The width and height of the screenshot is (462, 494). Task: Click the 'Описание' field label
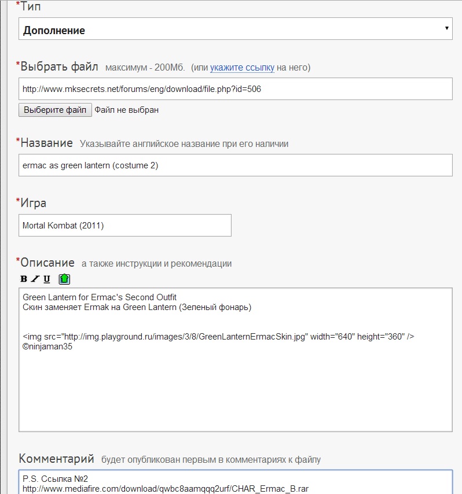(47, 263)
